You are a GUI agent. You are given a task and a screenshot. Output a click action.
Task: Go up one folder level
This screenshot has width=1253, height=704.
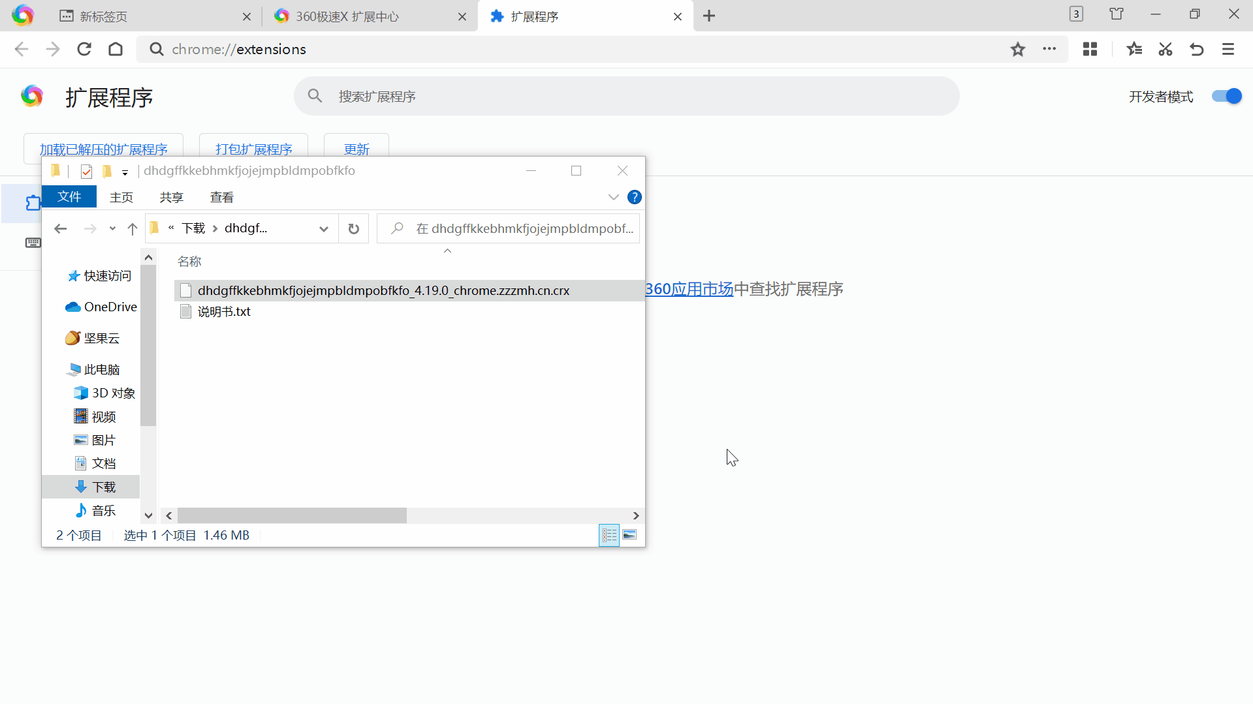point(133,228)
